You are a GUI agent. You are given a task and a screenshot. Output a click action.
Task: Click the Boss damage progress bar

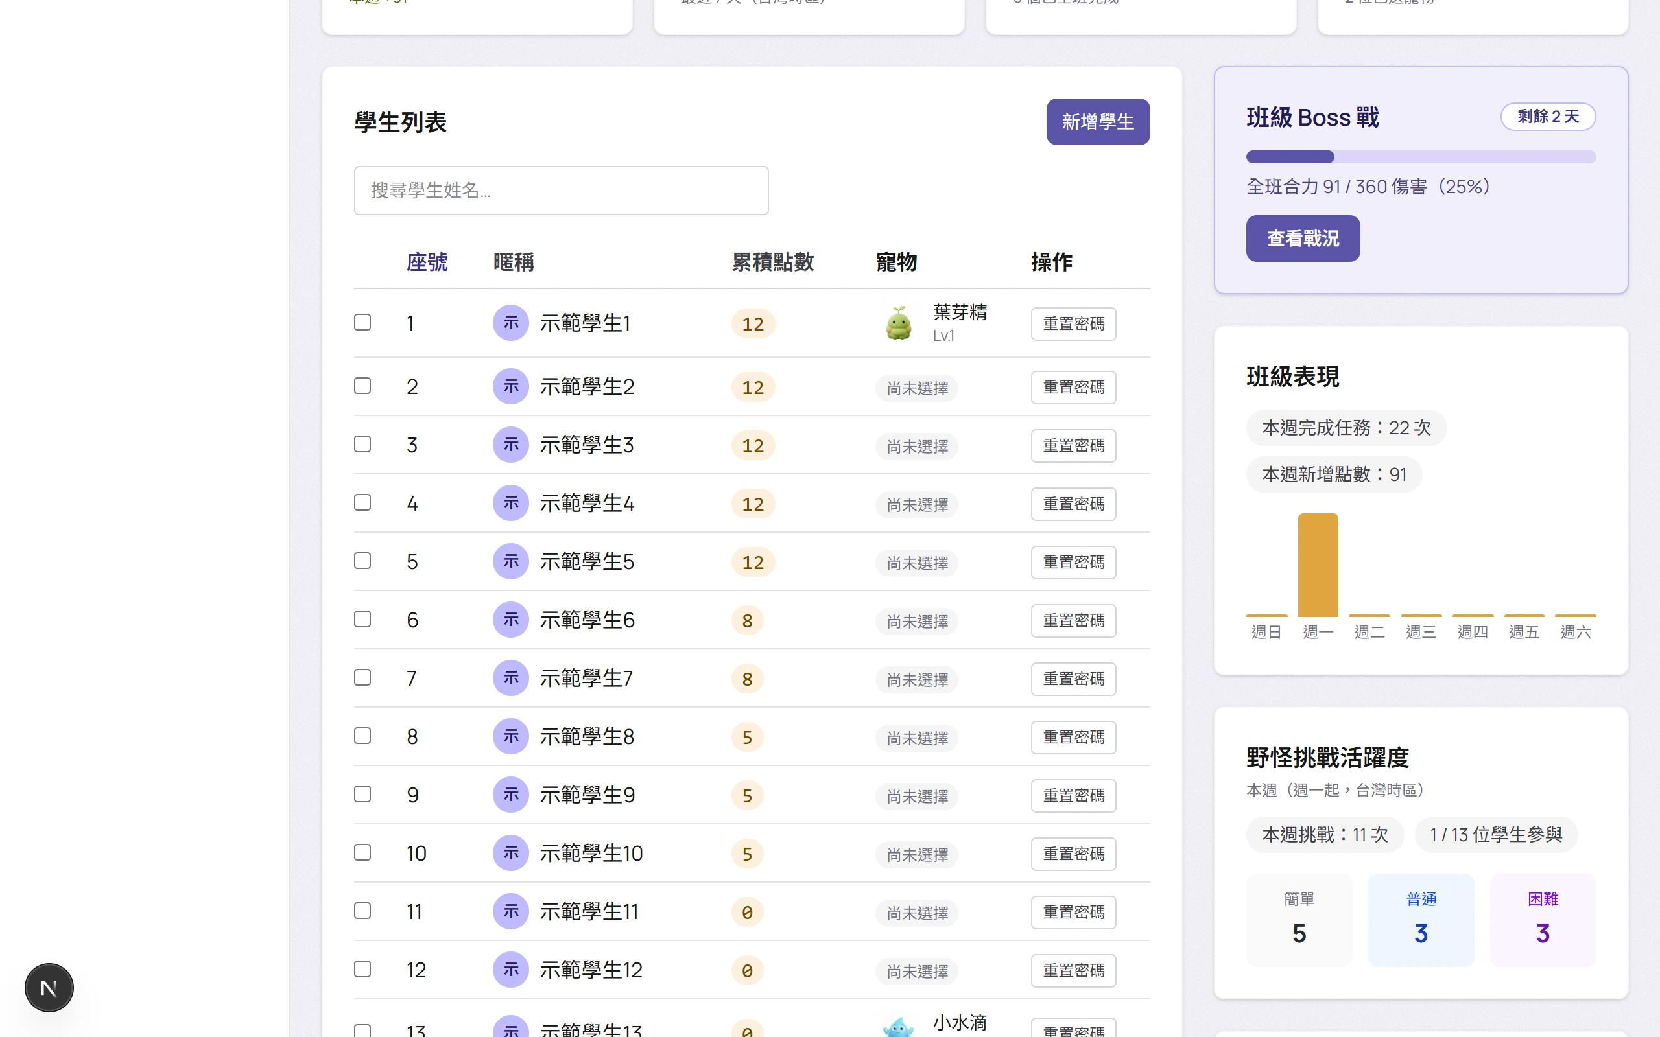click(1421, 156)
